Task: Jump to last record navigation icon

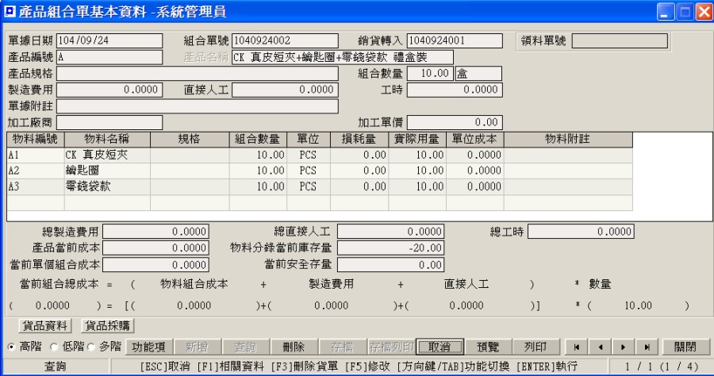Action: click(647, 347)
